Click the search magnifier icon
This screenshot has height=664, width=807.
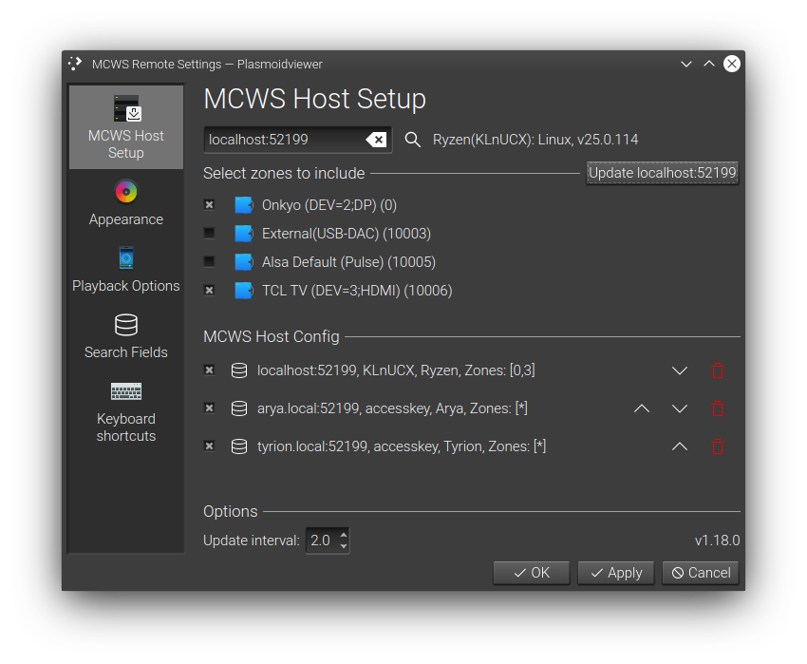(412, 139)
